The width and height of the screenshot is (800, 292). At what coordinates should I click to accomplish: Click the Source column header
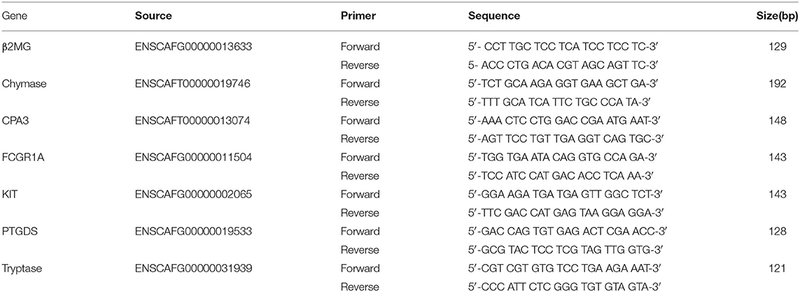153,16
